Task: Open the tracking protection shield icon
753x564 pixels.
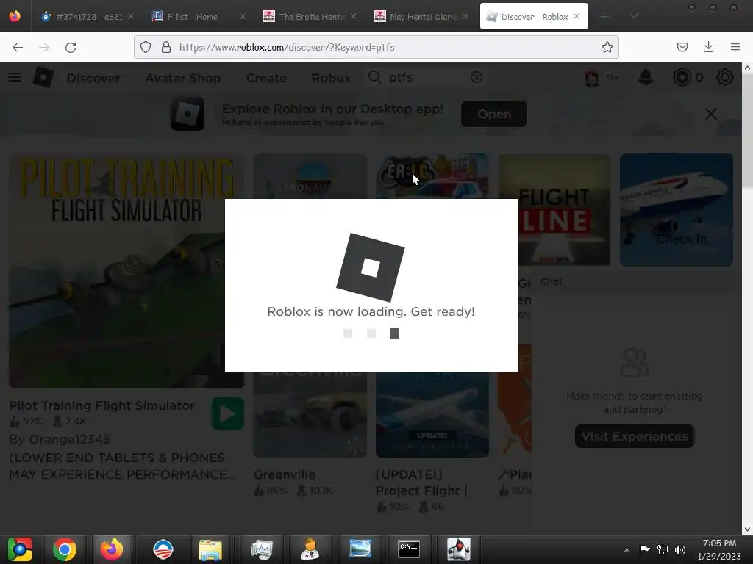Action: click(146, 47)
